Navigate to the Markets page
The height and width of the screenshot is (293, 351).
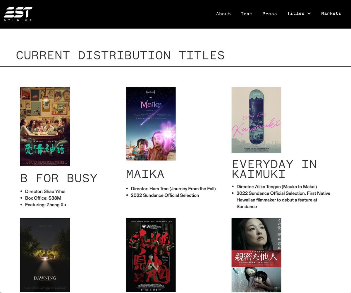331,13
